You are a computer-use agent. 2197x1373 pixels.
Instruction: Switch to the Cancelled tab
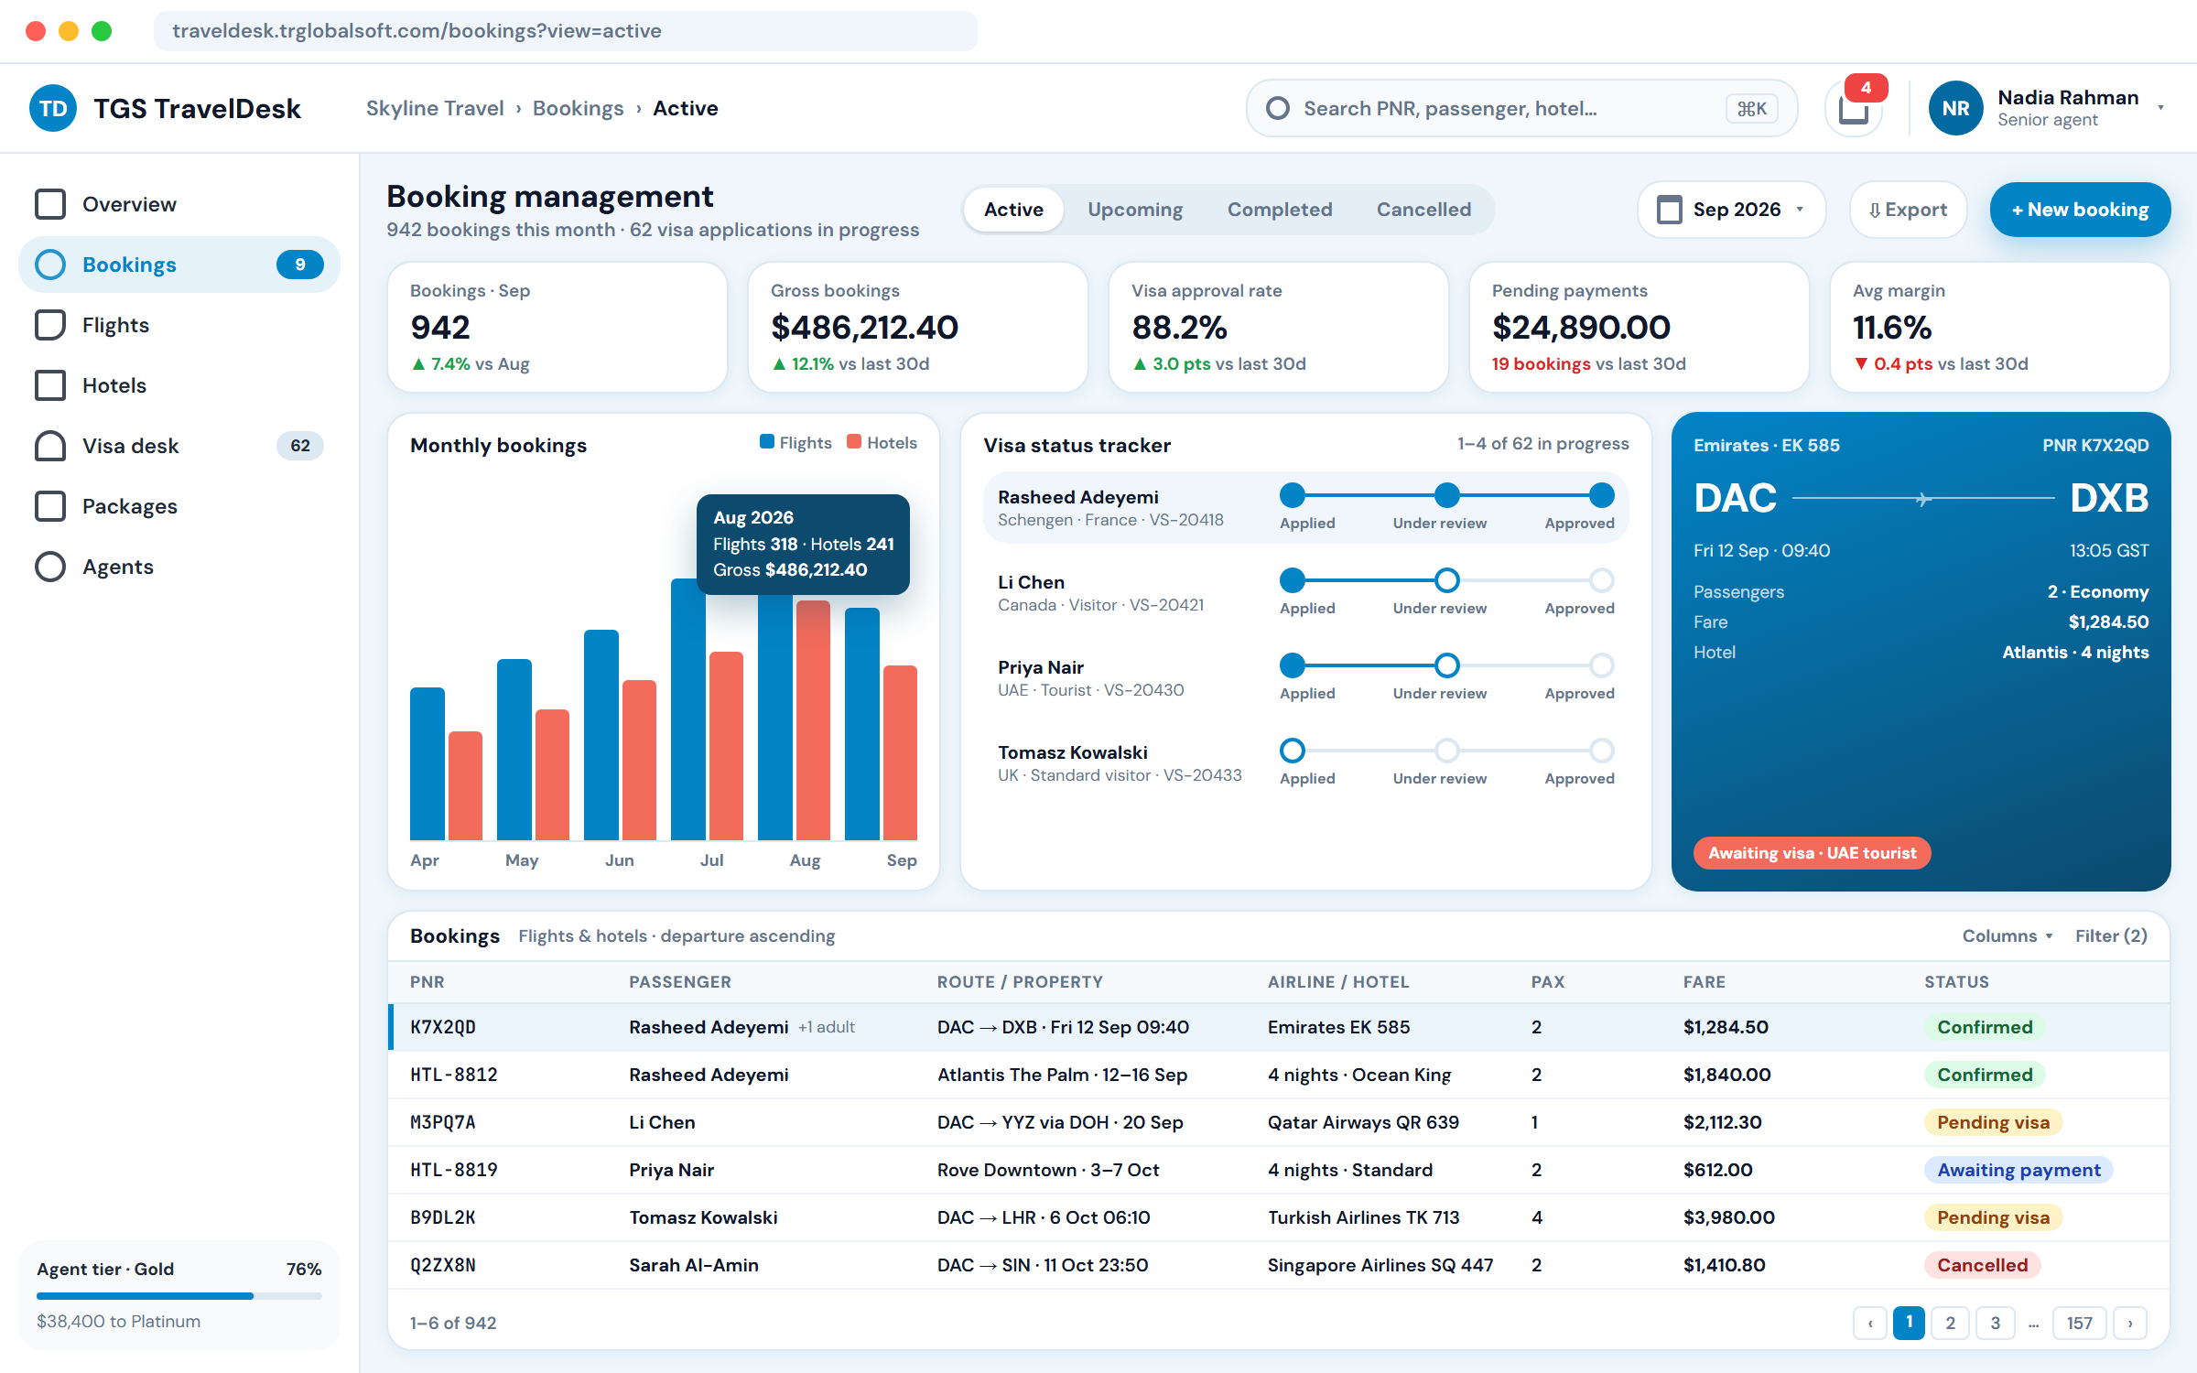click(x=1423, y=210)
